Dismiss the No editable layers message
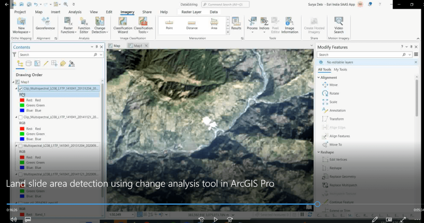This screenshot has height=223, width=424. click(416, 62)
